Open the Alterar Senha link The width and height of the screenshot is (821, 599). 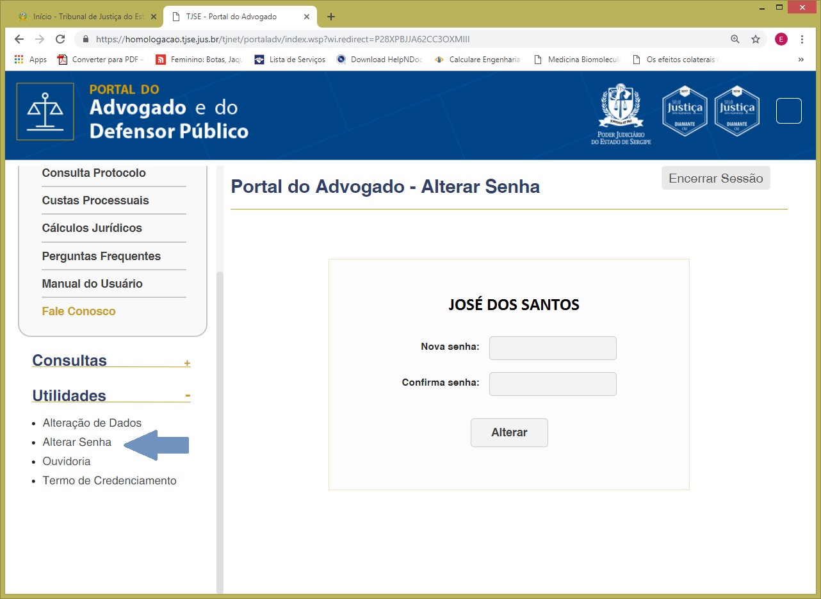[77, 442]
